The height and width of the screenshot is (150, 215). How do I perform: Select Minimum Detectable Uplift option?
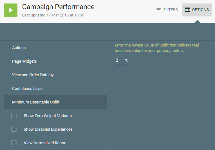(x=36, y=102)
